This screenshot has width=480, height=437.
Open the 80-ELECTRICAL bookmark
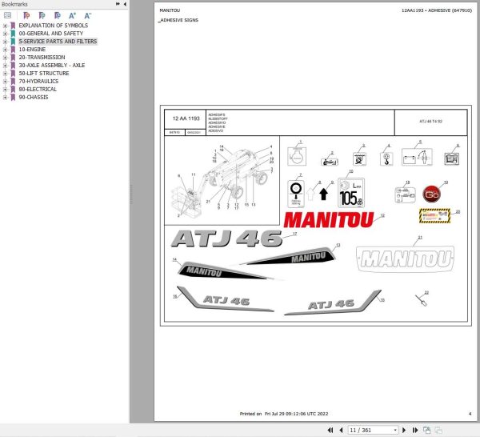click(x=38, y=89)
